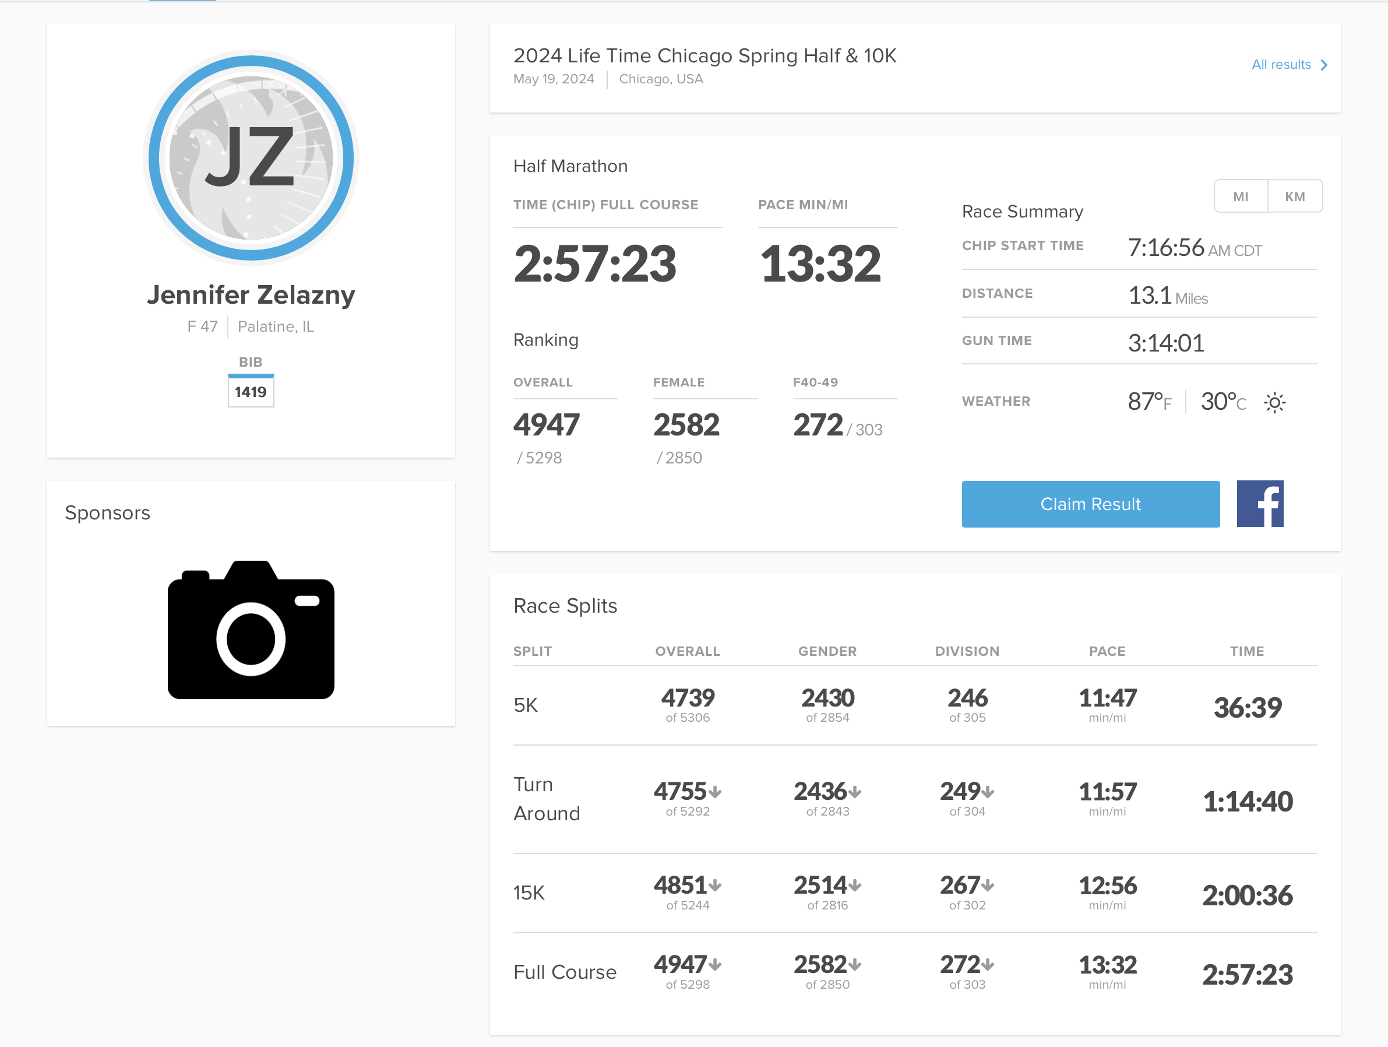Click the Turn Around split label
Viewport: 1388px width, 1047px height.
click(547, 799)
